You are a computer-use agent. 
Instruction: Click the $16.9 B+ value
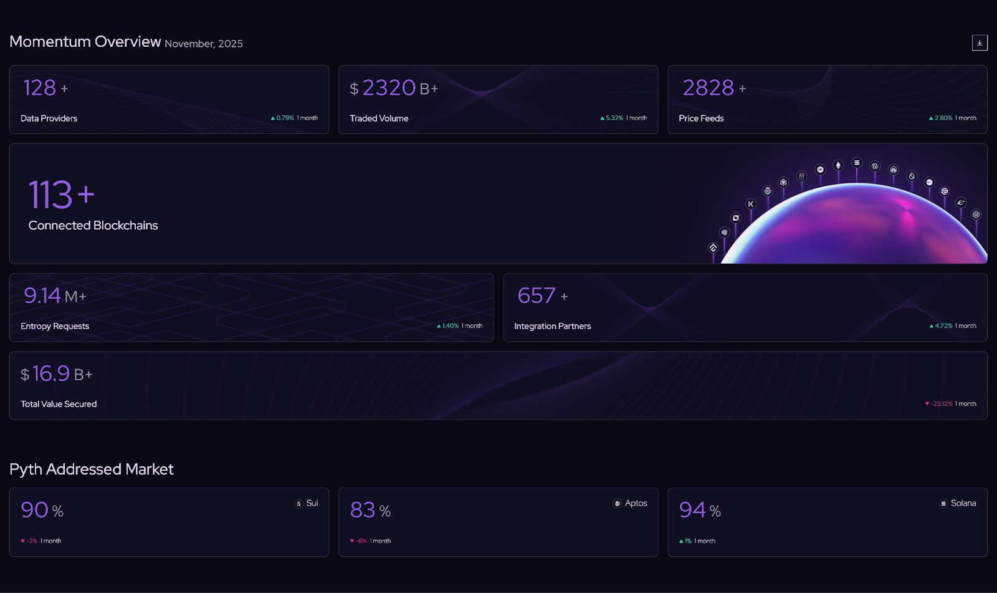(57, 374)
